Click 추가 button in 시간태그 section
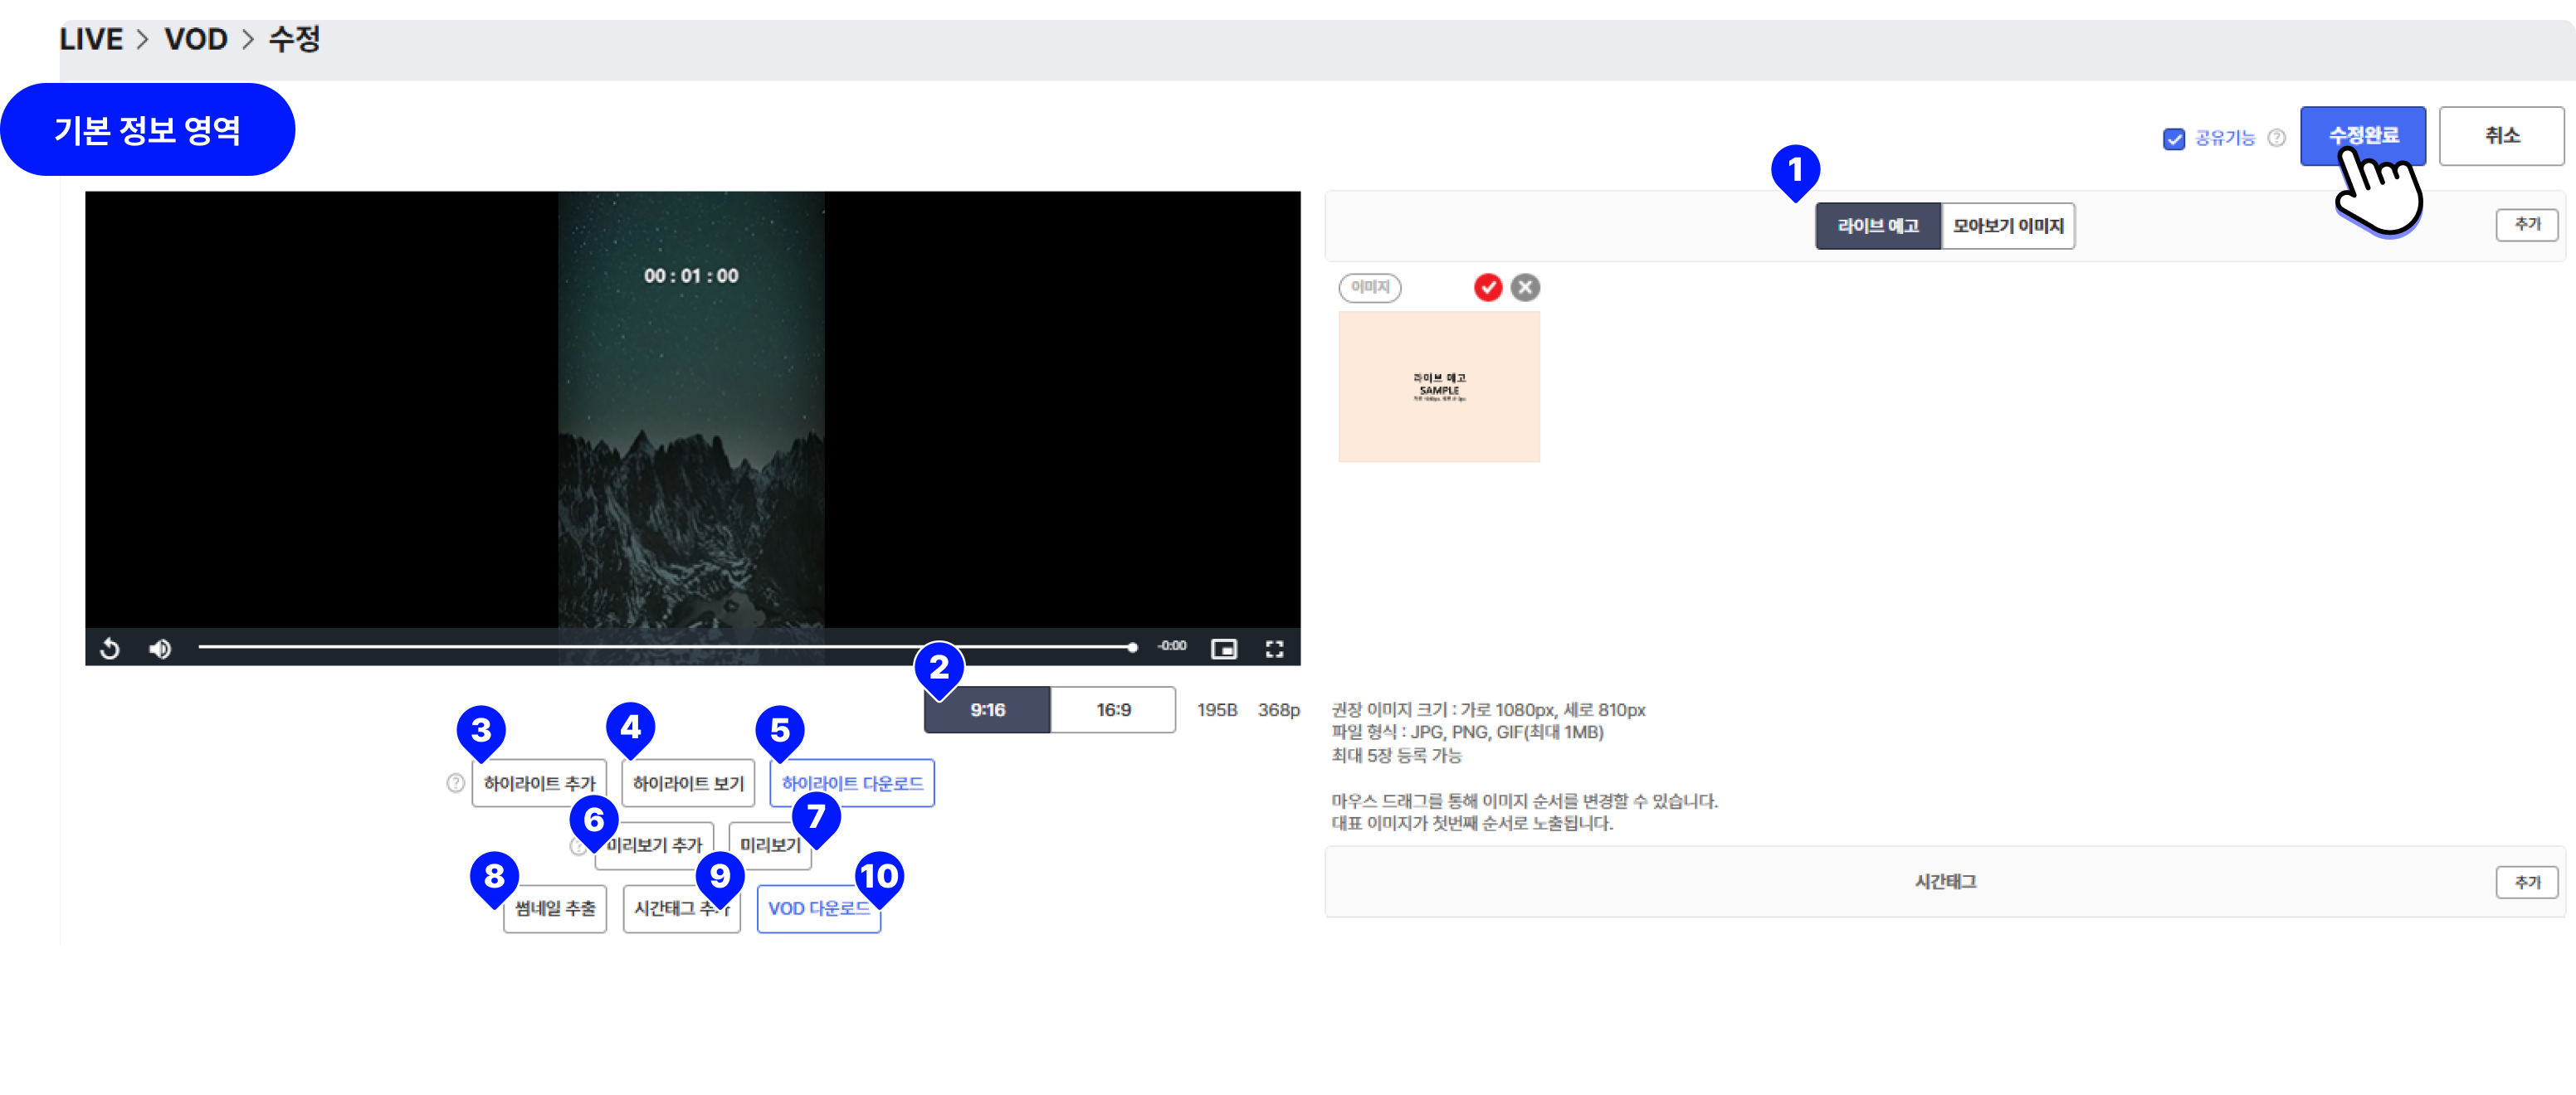 [2526, 882]
